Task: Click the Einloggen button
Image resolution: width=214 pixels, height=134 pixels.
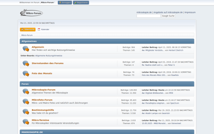Action: pyautogui.click(x=65, y=3)
